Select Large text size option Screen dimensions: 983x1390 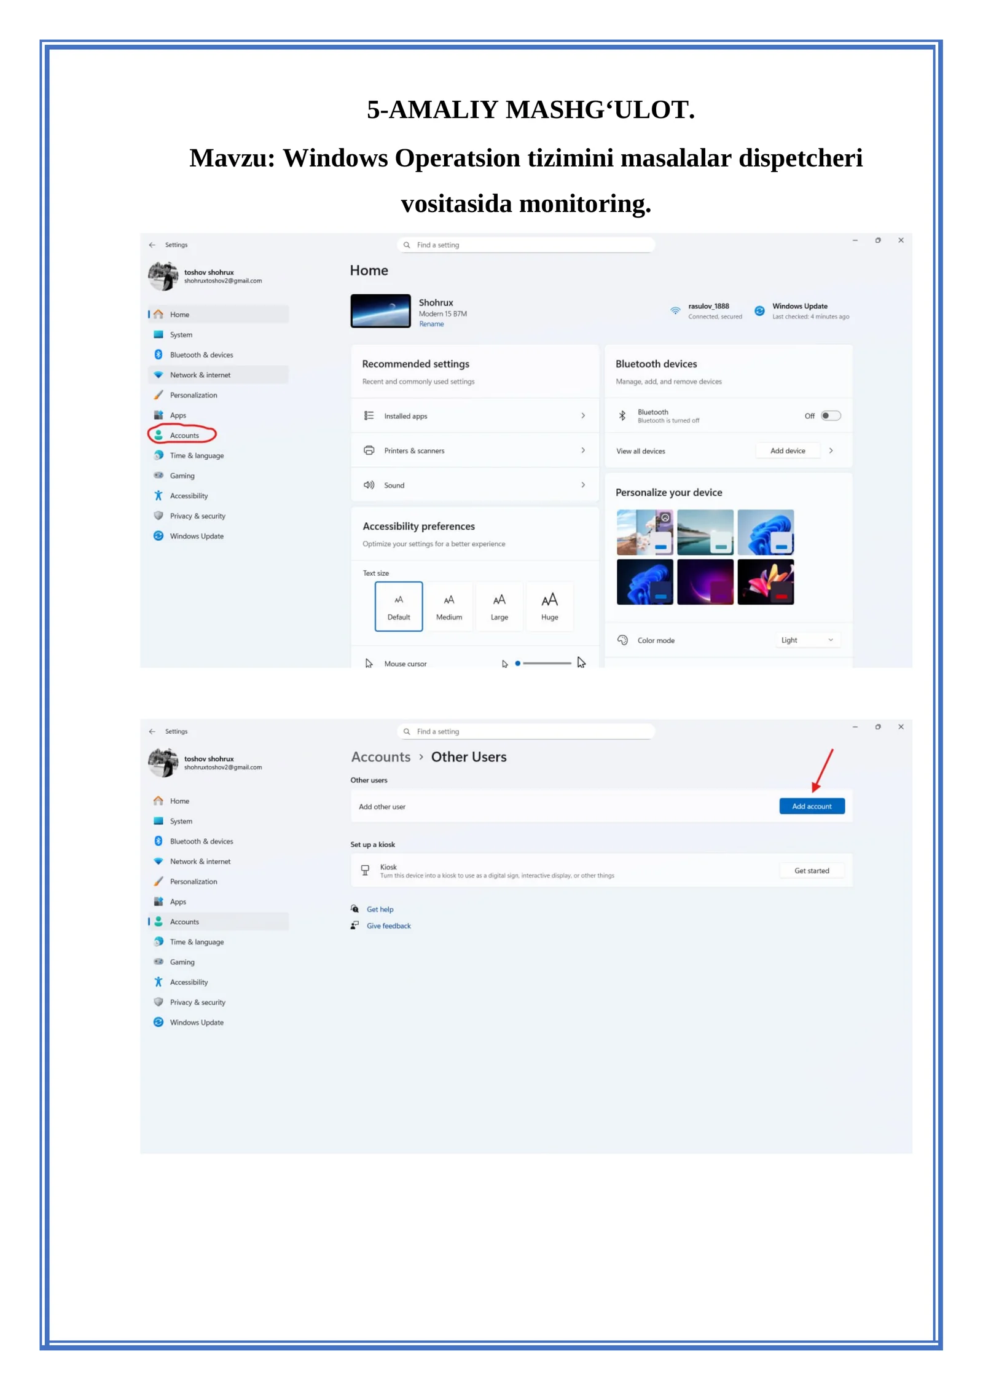499,607
